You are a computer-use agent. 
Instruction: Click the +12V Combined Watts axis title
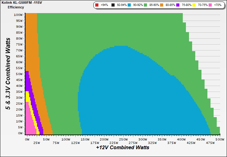pyautogui.click(x=122, y=147)
